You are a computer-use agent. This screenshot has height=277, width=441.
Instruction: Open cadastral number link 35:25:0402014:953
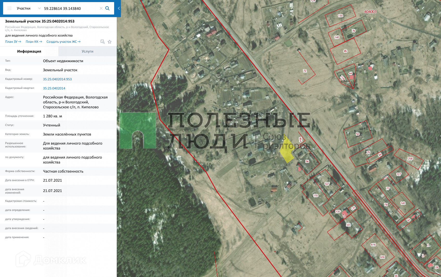point(57,79)
